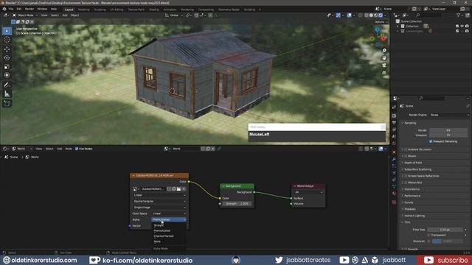472x265 pixels.
Task: Enable the Film Transparent checkbox
Action: tap(429, 235)
